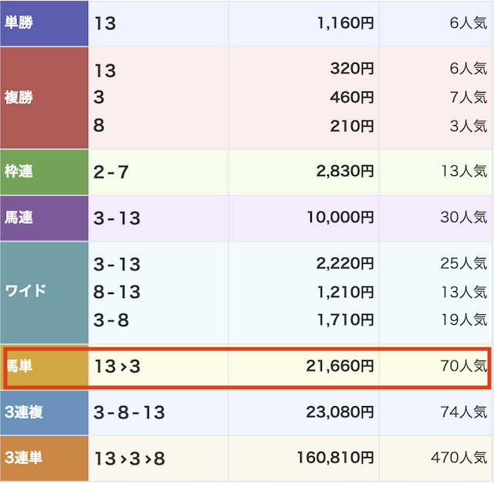Click the 23,080円 trio payout
This screenshot has width=494, height=484.
pos(341,413)
